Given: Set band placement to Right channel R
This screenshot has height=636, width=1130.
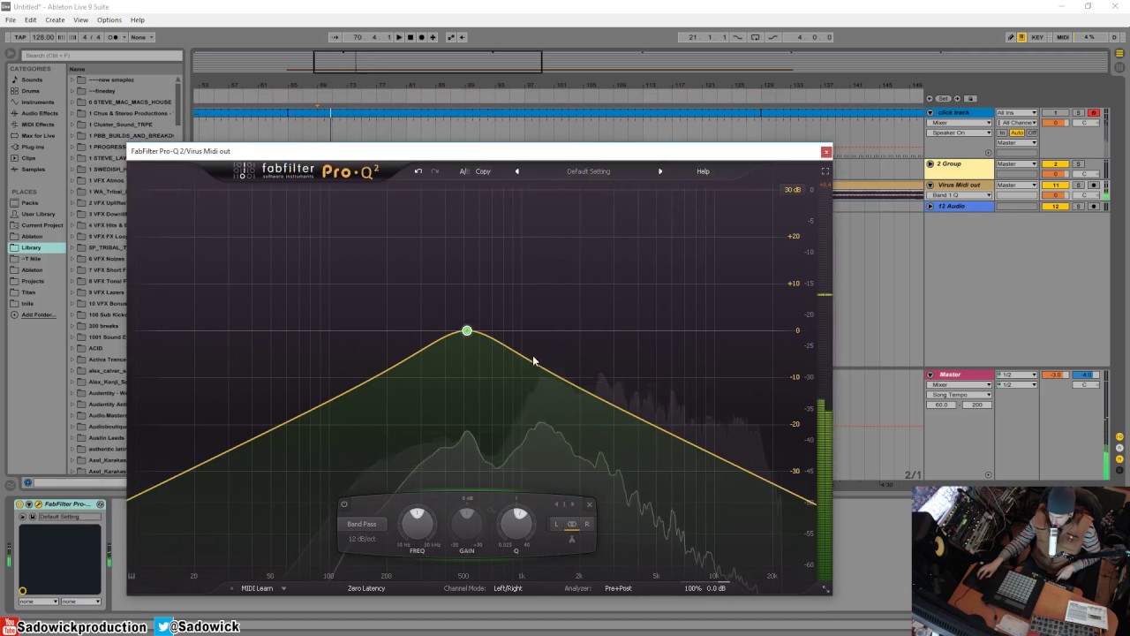Looking at the screenshot, I should (x=586, y=525).
